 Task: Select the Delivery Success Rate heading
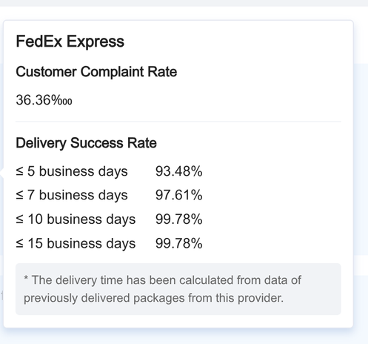tap(86, 143)
